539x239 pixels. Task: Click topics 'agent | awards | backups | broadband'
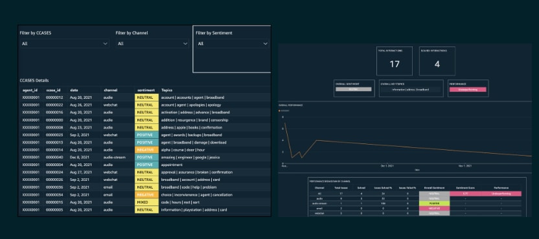tap(192, 135)
